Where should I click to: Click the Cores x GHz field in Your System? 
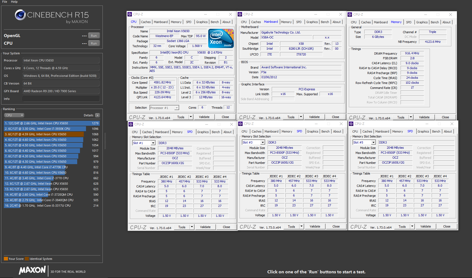pyautogui.click(x=61, y=68)
